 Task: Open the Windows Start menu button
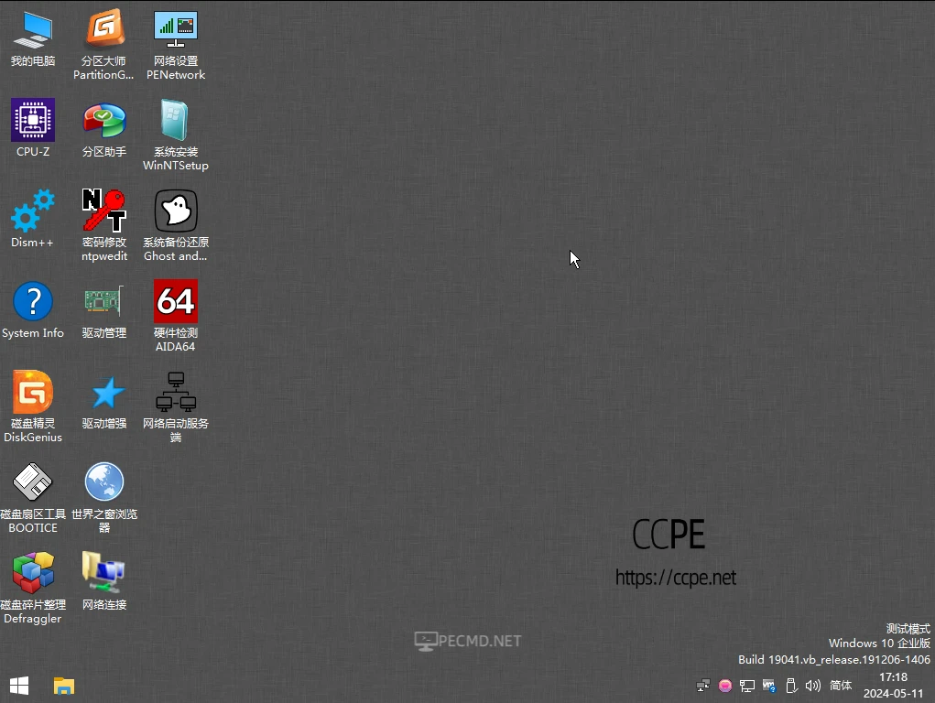click(x=19, y=686)
